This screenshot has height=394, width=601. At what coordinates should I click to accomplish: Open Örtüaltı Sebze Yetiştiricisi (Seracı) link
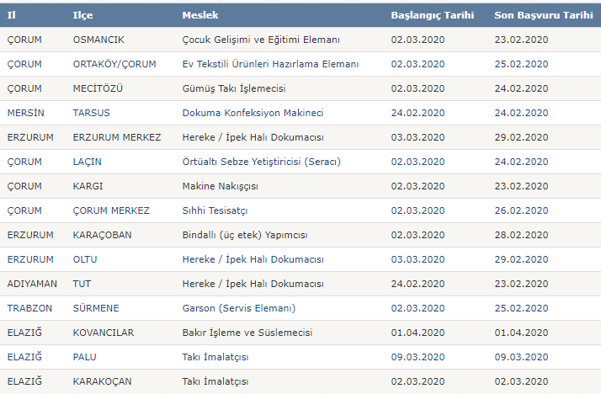(262, 162)
